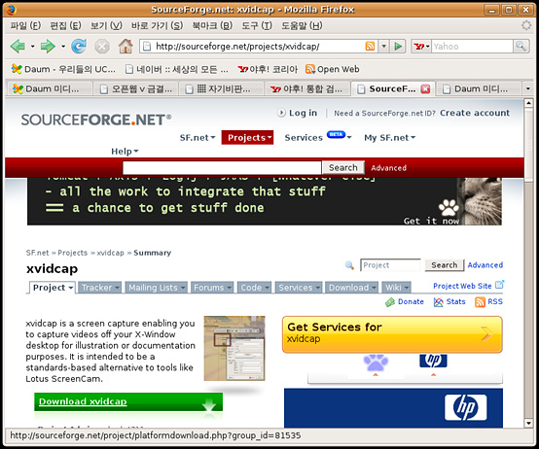Click the Open Web bookmark feed icon

click(310, 69)
